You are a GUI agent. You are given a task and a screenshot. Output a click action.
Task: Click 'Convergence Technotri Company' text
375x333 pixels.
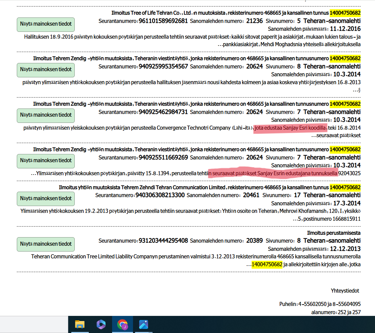click(193, 128)
